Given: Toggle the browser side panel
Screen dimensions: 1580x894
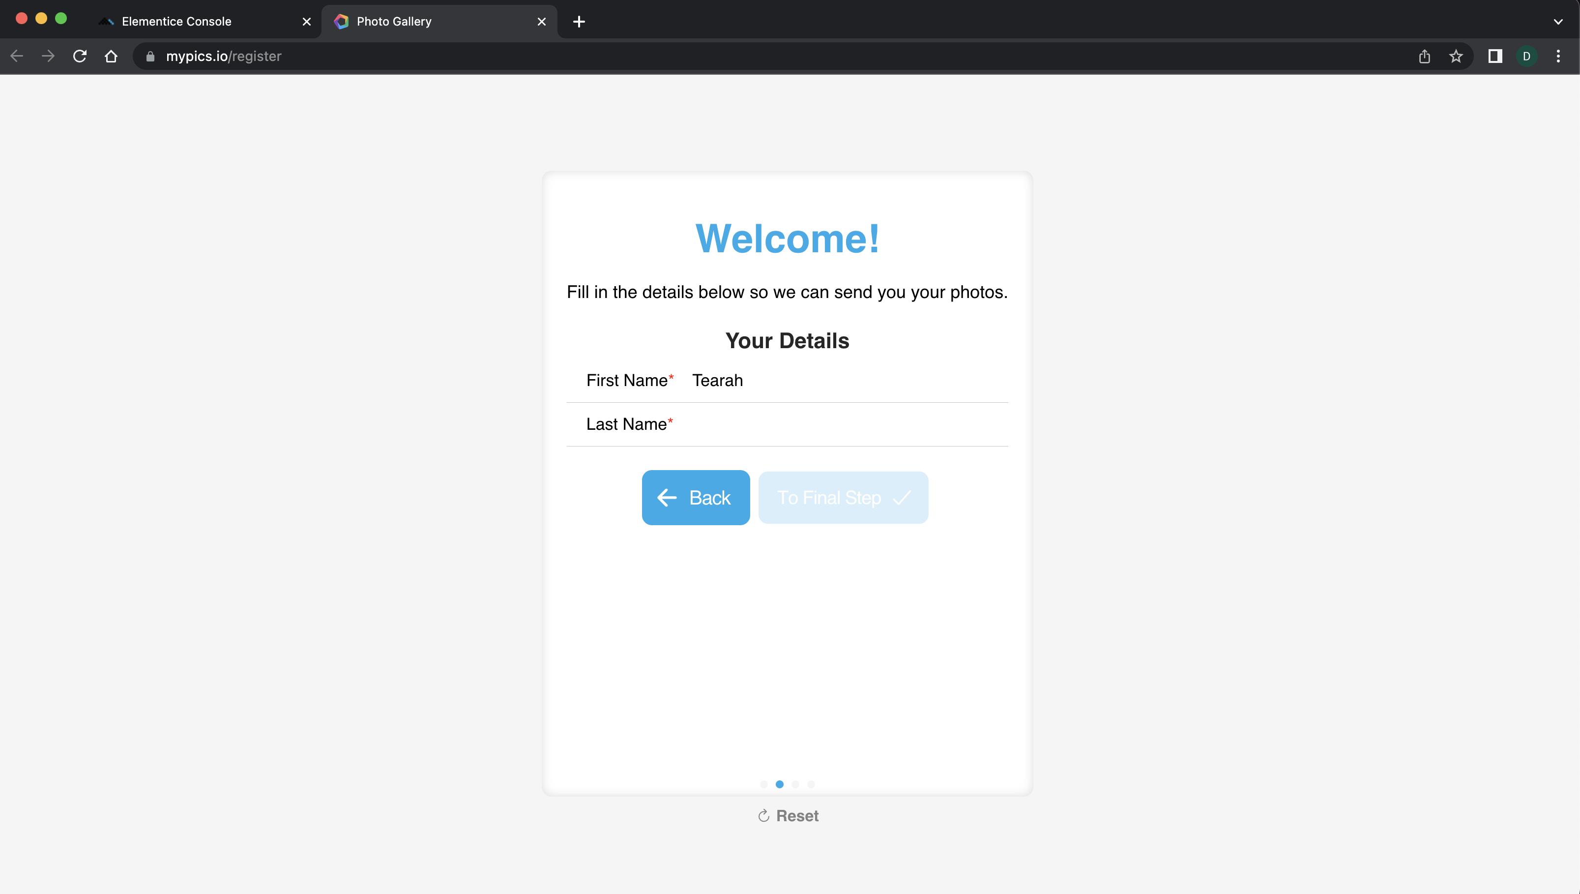Looking at the screenshot, I should (x=1495, y=57).
